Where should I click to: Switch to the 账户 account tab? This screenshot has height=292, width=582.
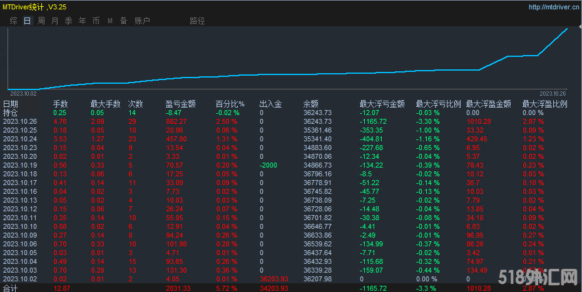pyautogui.click(x=142, y=21)
